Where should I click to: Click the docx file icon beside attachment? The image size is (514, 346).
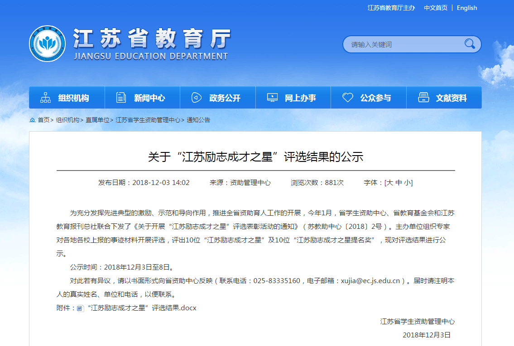(x=80, y=308)
